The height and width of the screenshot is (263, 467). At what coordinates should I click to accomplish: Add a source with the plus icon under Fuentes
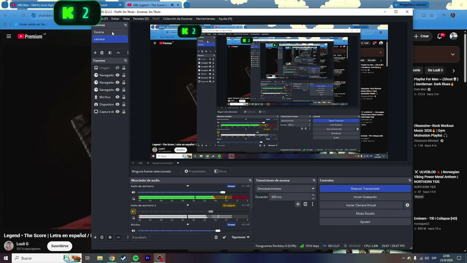(x=95, y=237)
